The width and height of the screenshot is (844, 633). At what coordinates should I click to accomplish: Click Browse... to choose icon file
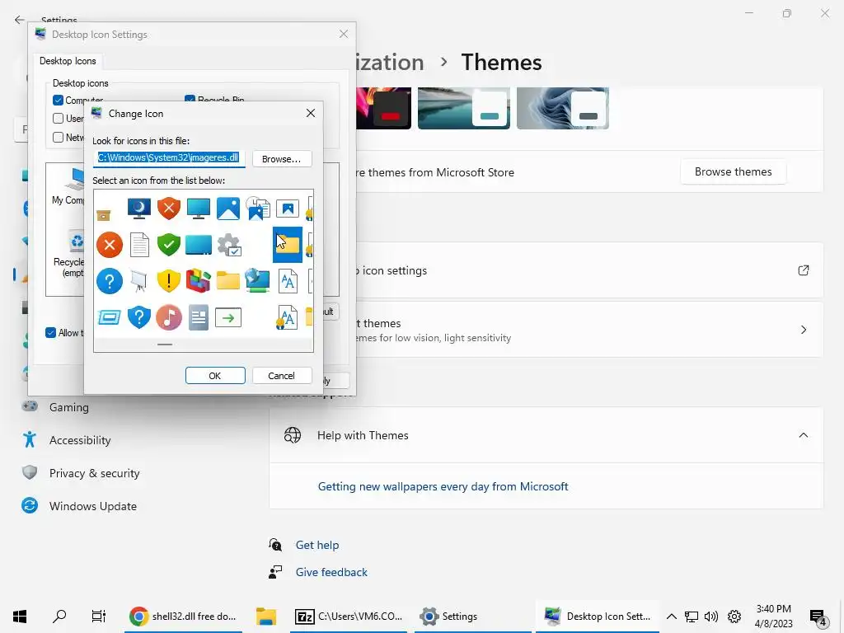click(x=282, y=159)
